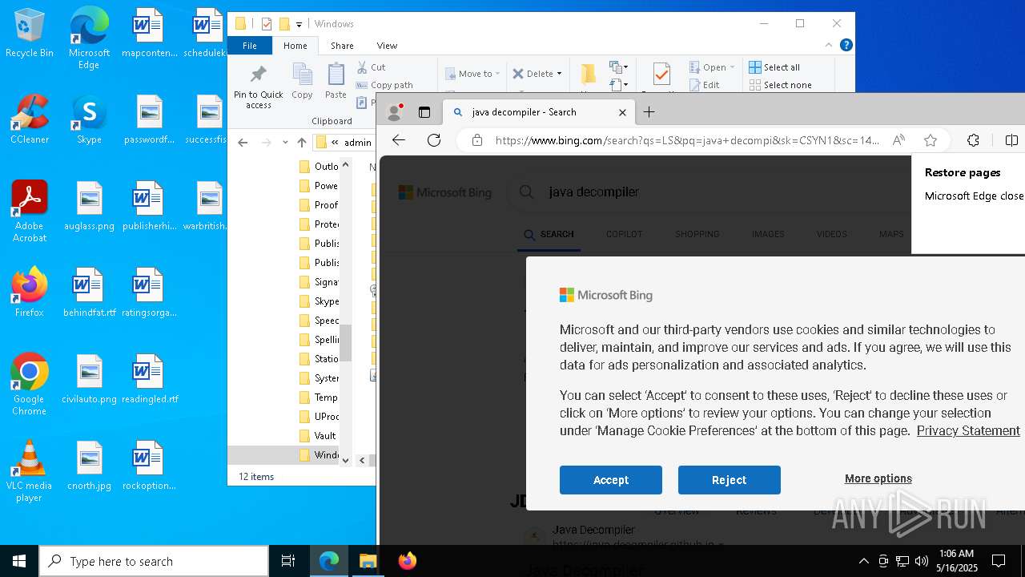Click the Edge address bar URL

click(687, 140)
